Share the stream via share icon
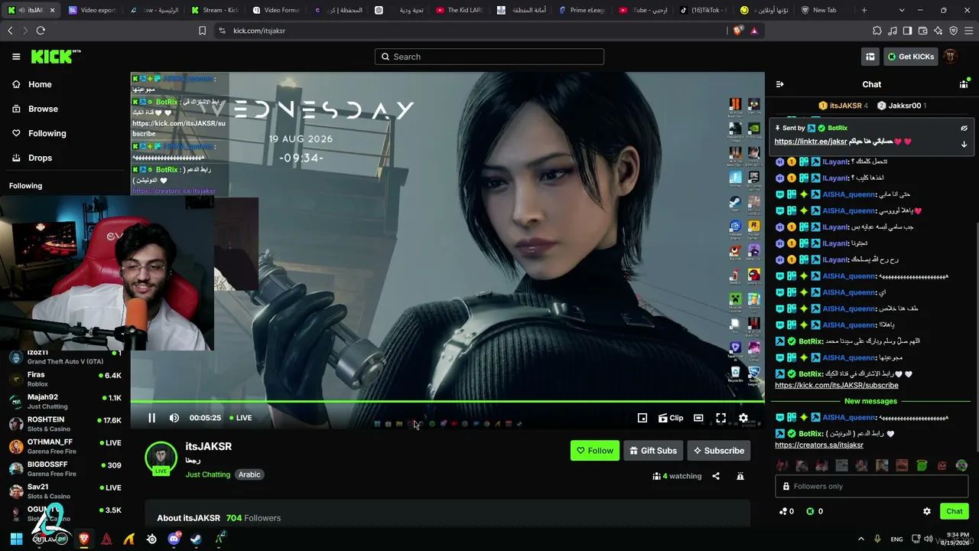Screen dimensions: 979x551 [x=716, y=476]
